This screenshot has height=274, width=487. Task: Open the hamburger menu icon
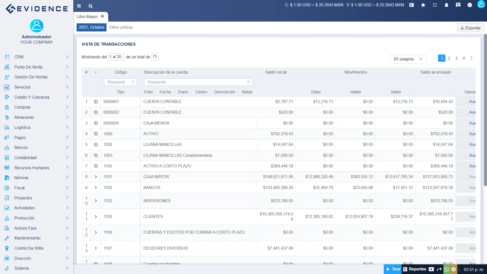tap(79, 6)
